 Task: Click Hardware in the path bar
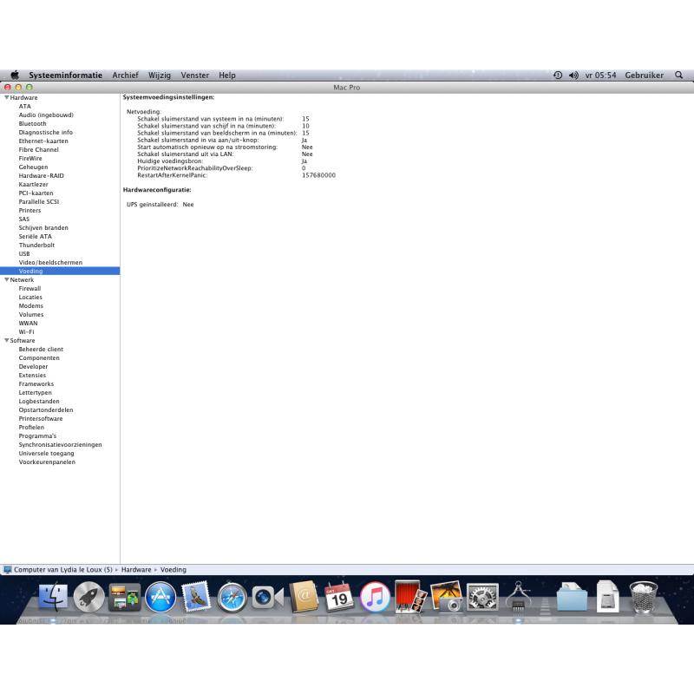tap(136, 570)
